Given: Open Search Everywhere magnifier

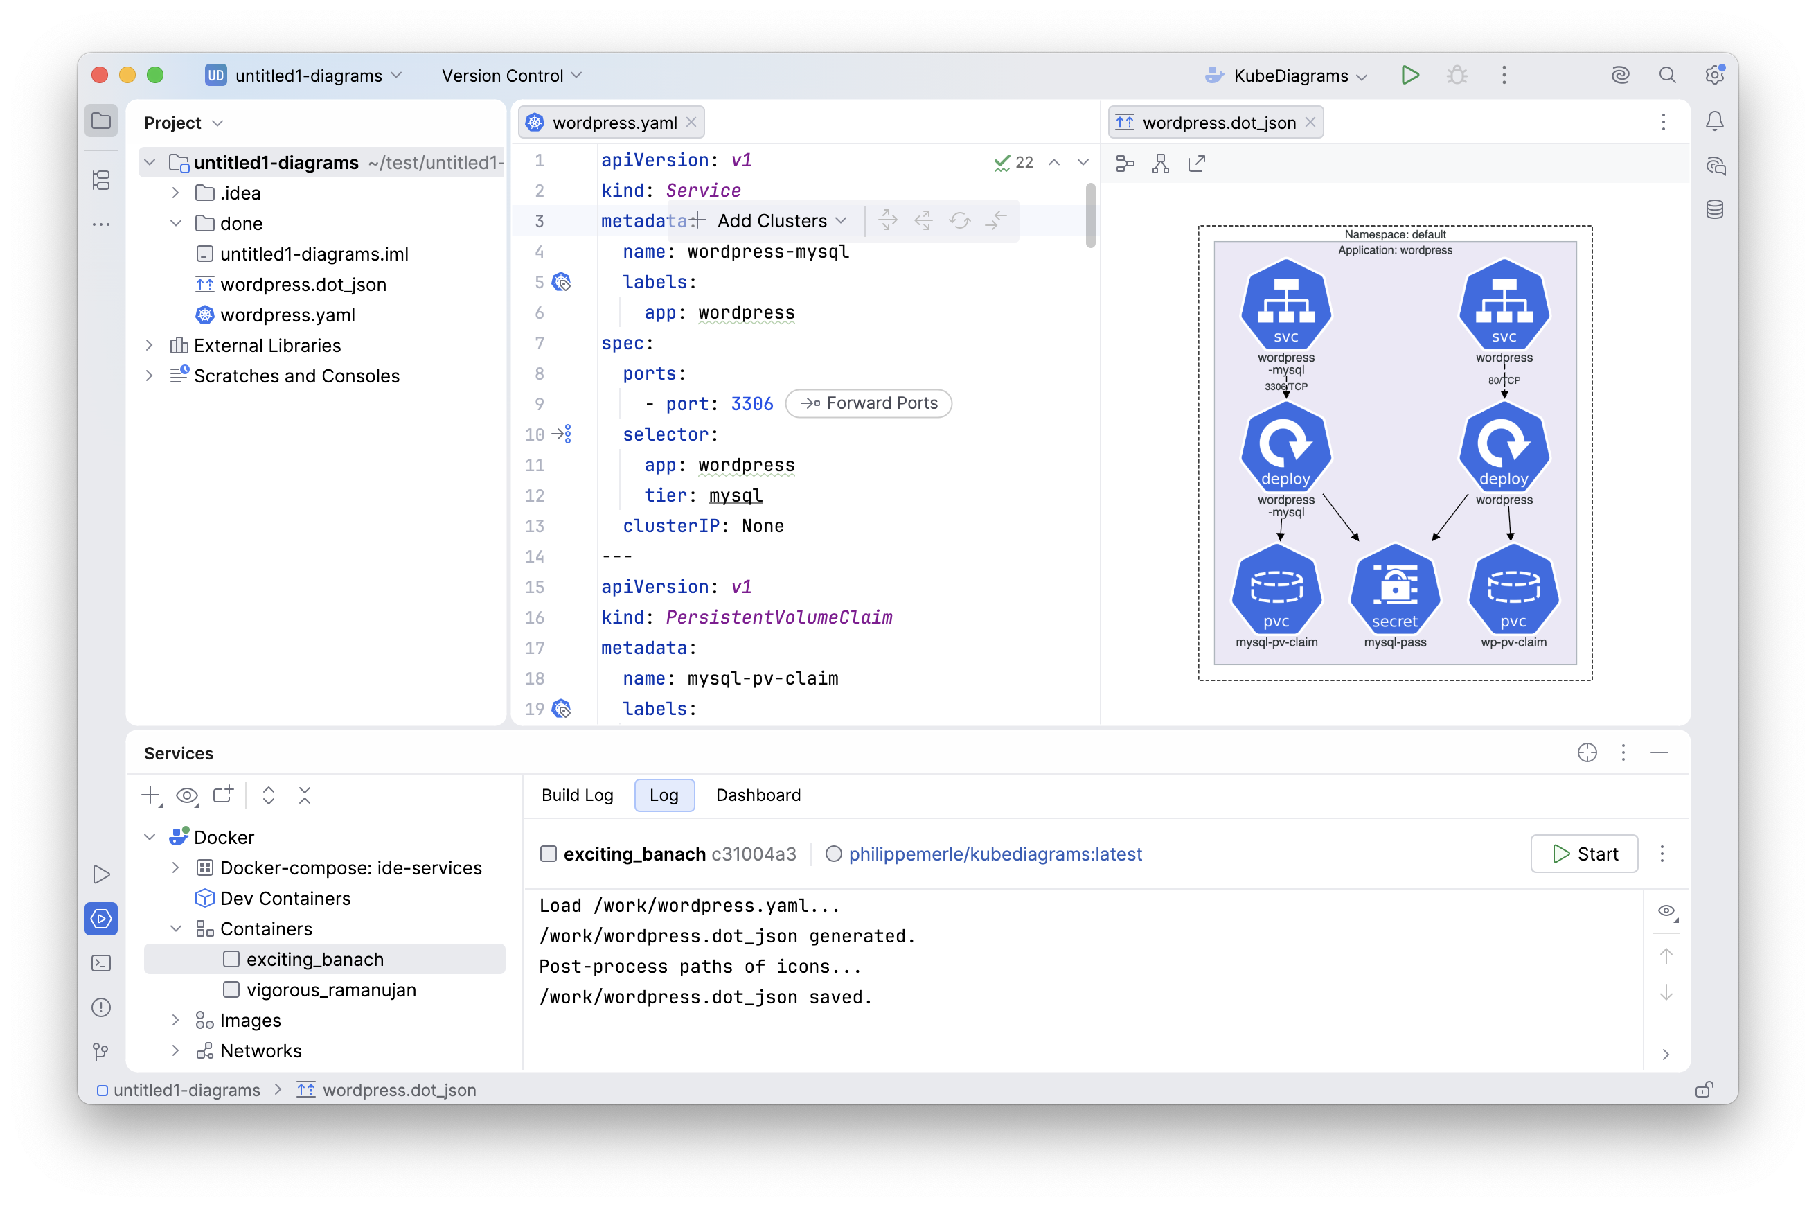Looking at the screenshot, I should click(1666, 76).
